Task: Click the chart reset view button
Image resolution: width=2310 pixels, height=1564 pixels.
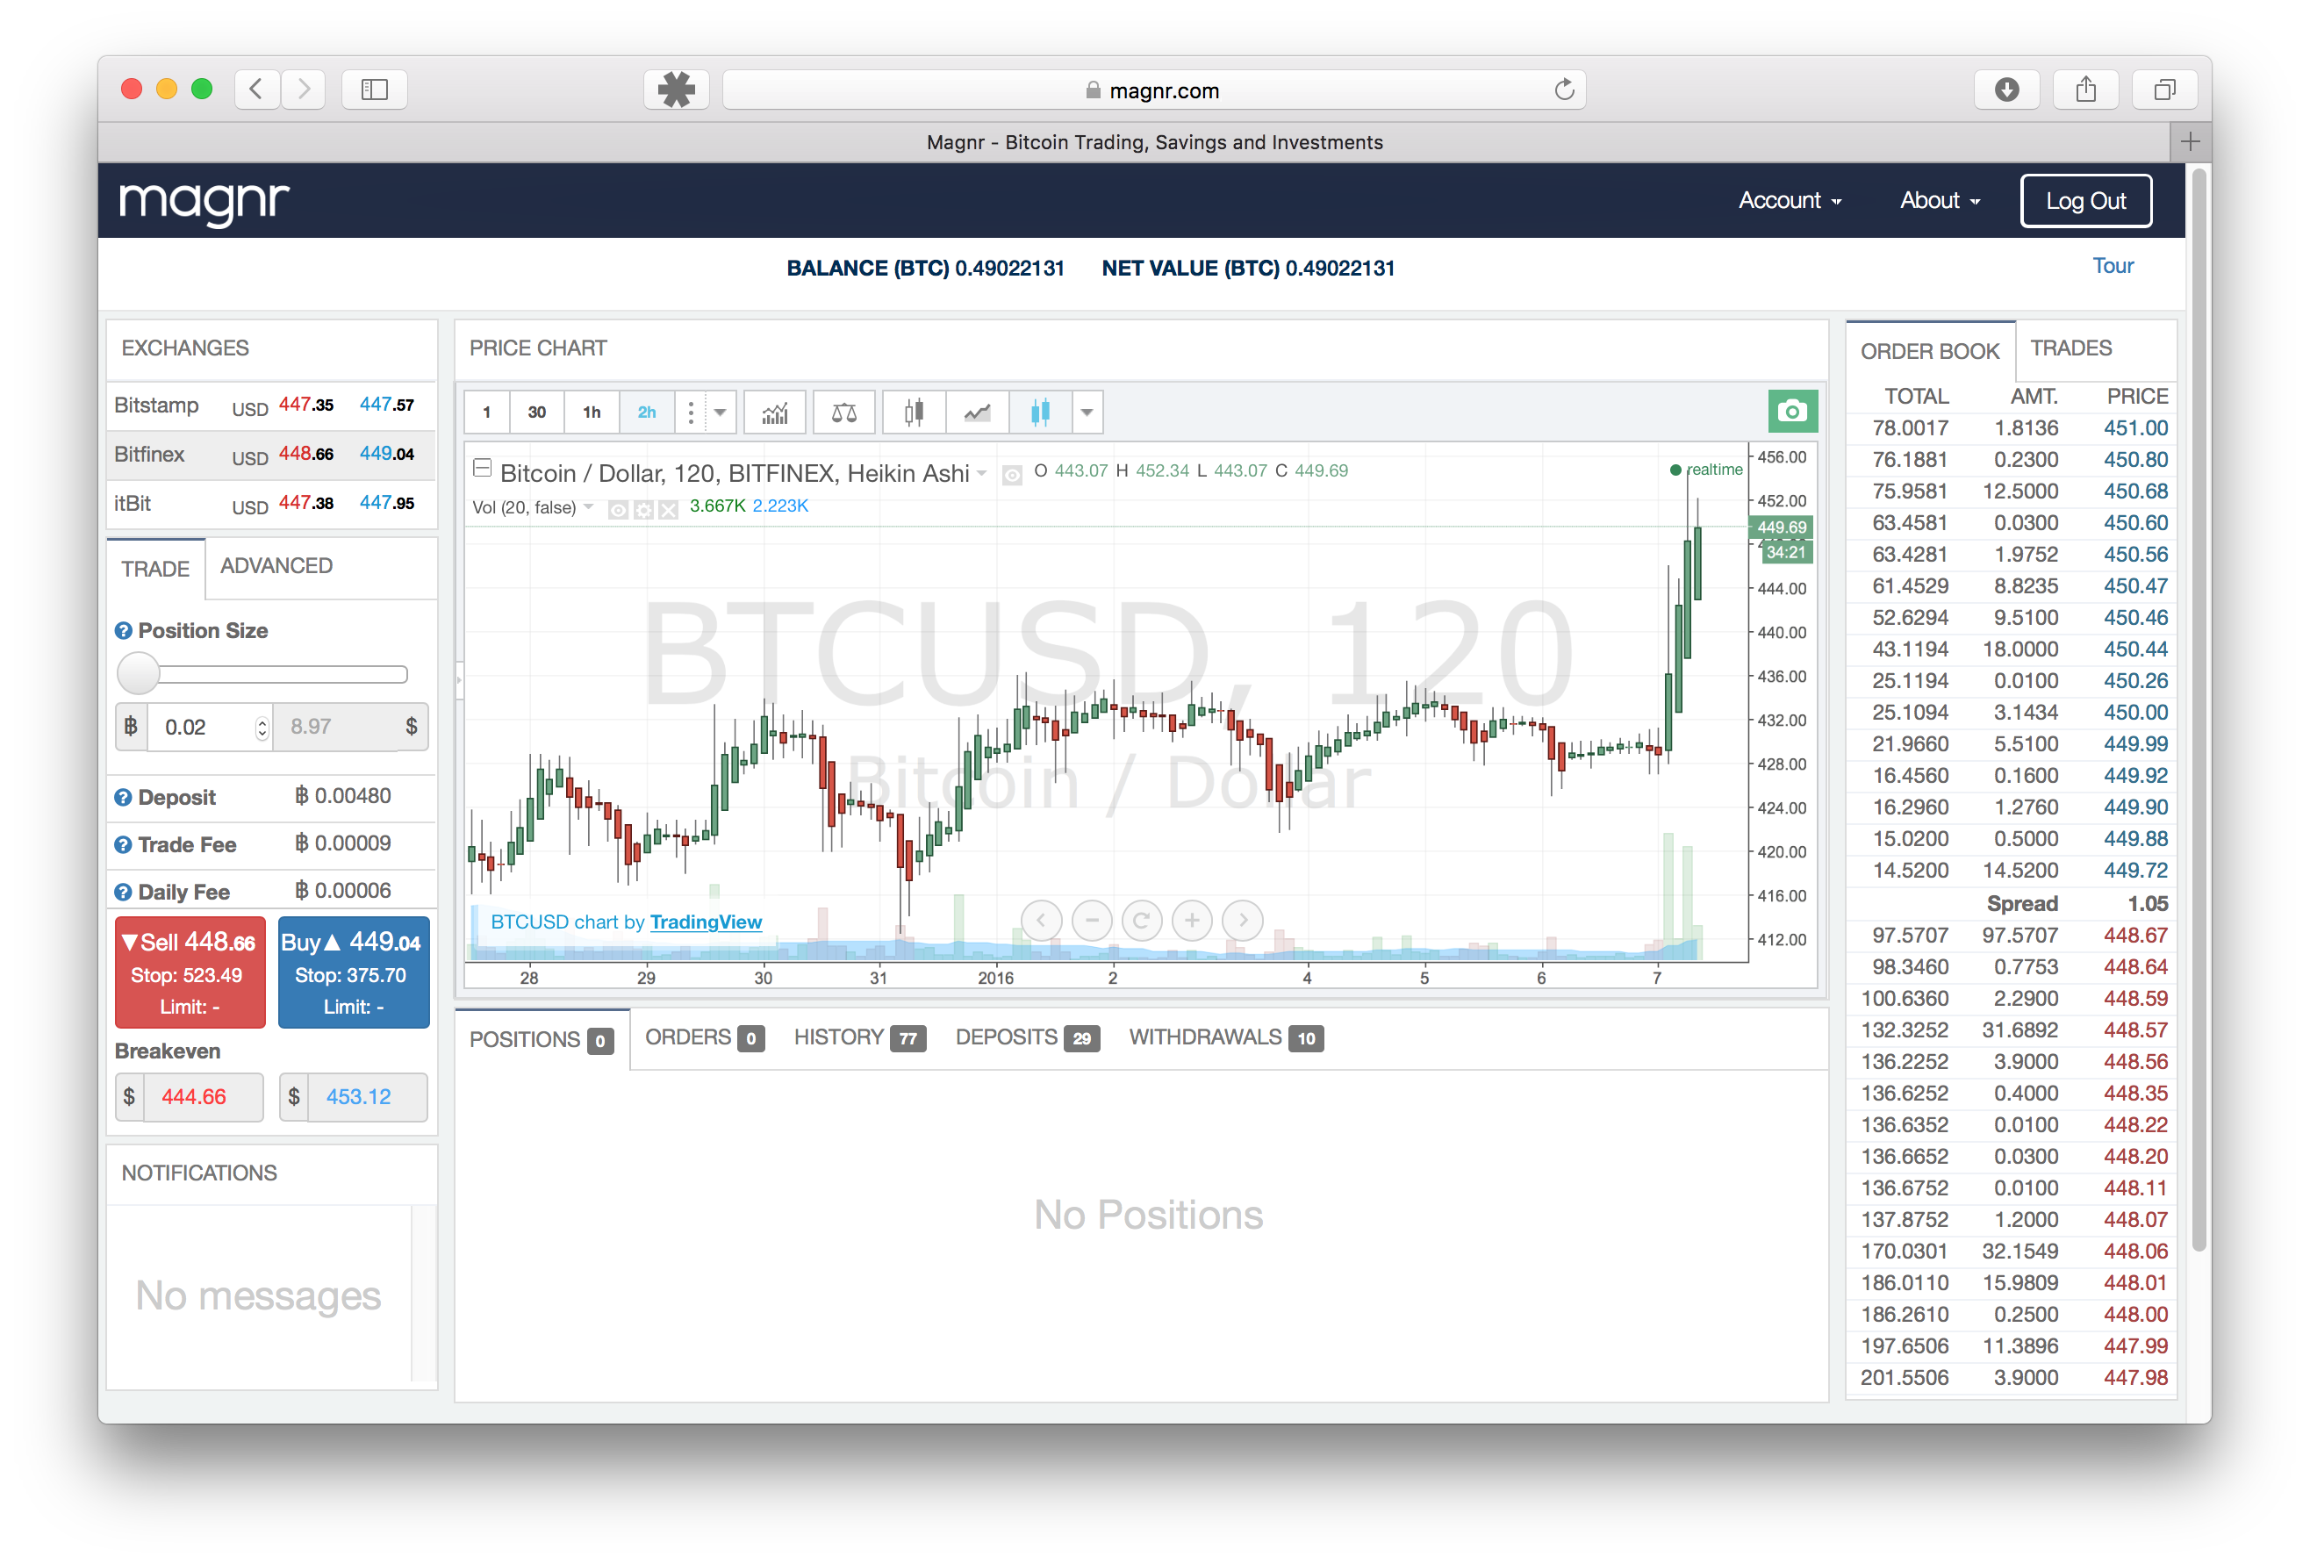Action: (x=1141, y=920)
